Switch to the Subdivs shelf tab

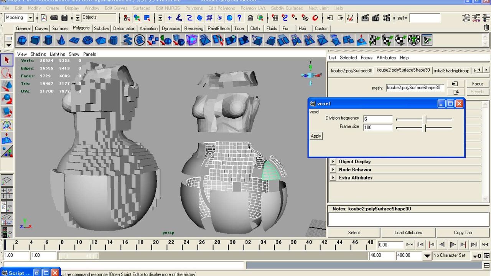point(101,28)
